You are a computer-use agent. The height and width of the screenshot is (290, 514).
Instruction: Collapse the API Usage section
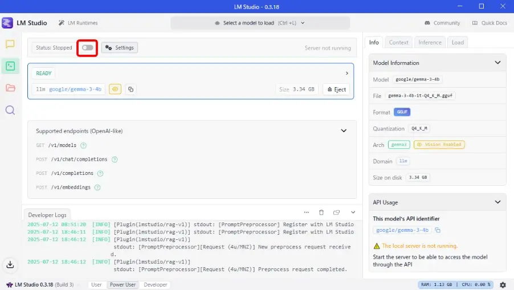tap(497, 202)
